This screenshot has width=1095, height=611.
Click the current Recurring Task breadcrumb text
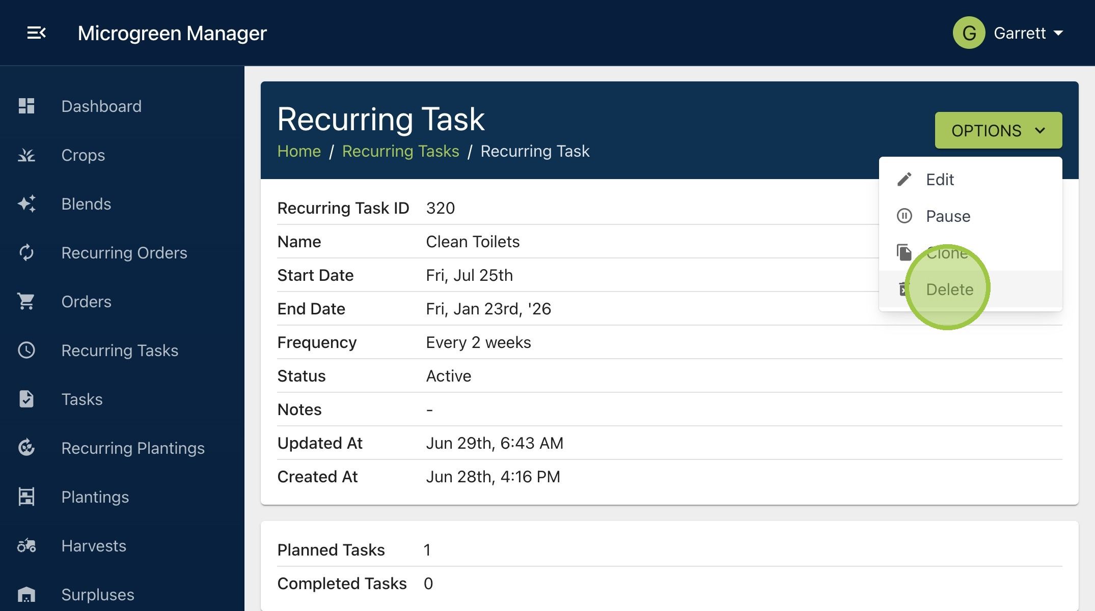tap(535, 151)
